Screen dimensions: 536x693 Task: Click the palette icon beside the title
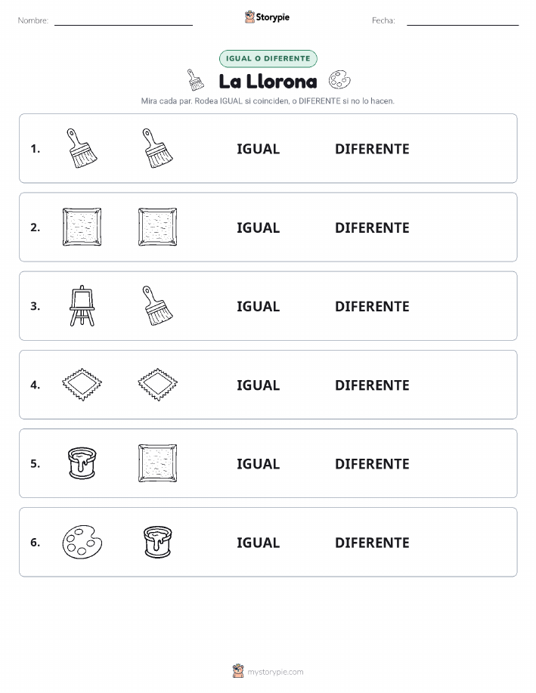pos(339,80)
